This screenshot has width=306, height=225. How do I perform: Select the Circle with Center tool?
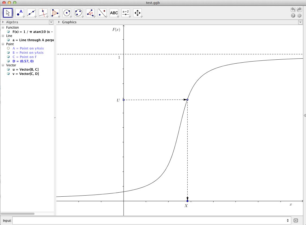tap(67, 13)
